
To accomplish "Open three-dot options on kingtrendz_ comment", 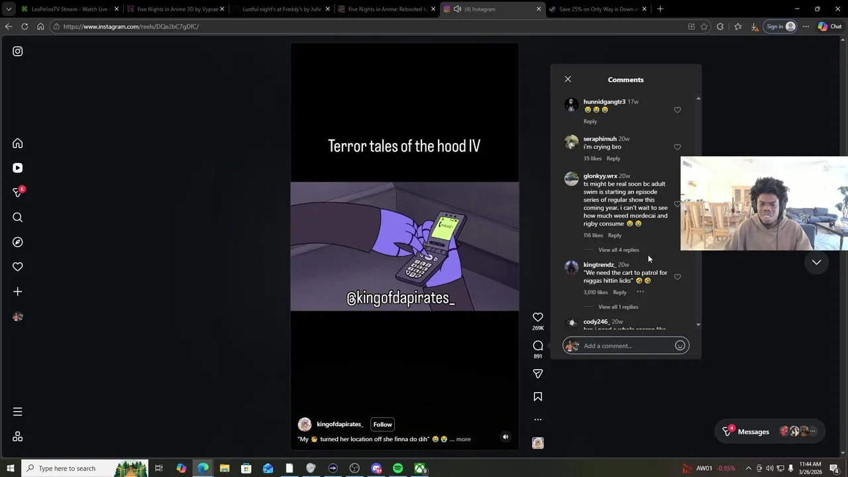I will pyautogui.click(x=640, y=292).
